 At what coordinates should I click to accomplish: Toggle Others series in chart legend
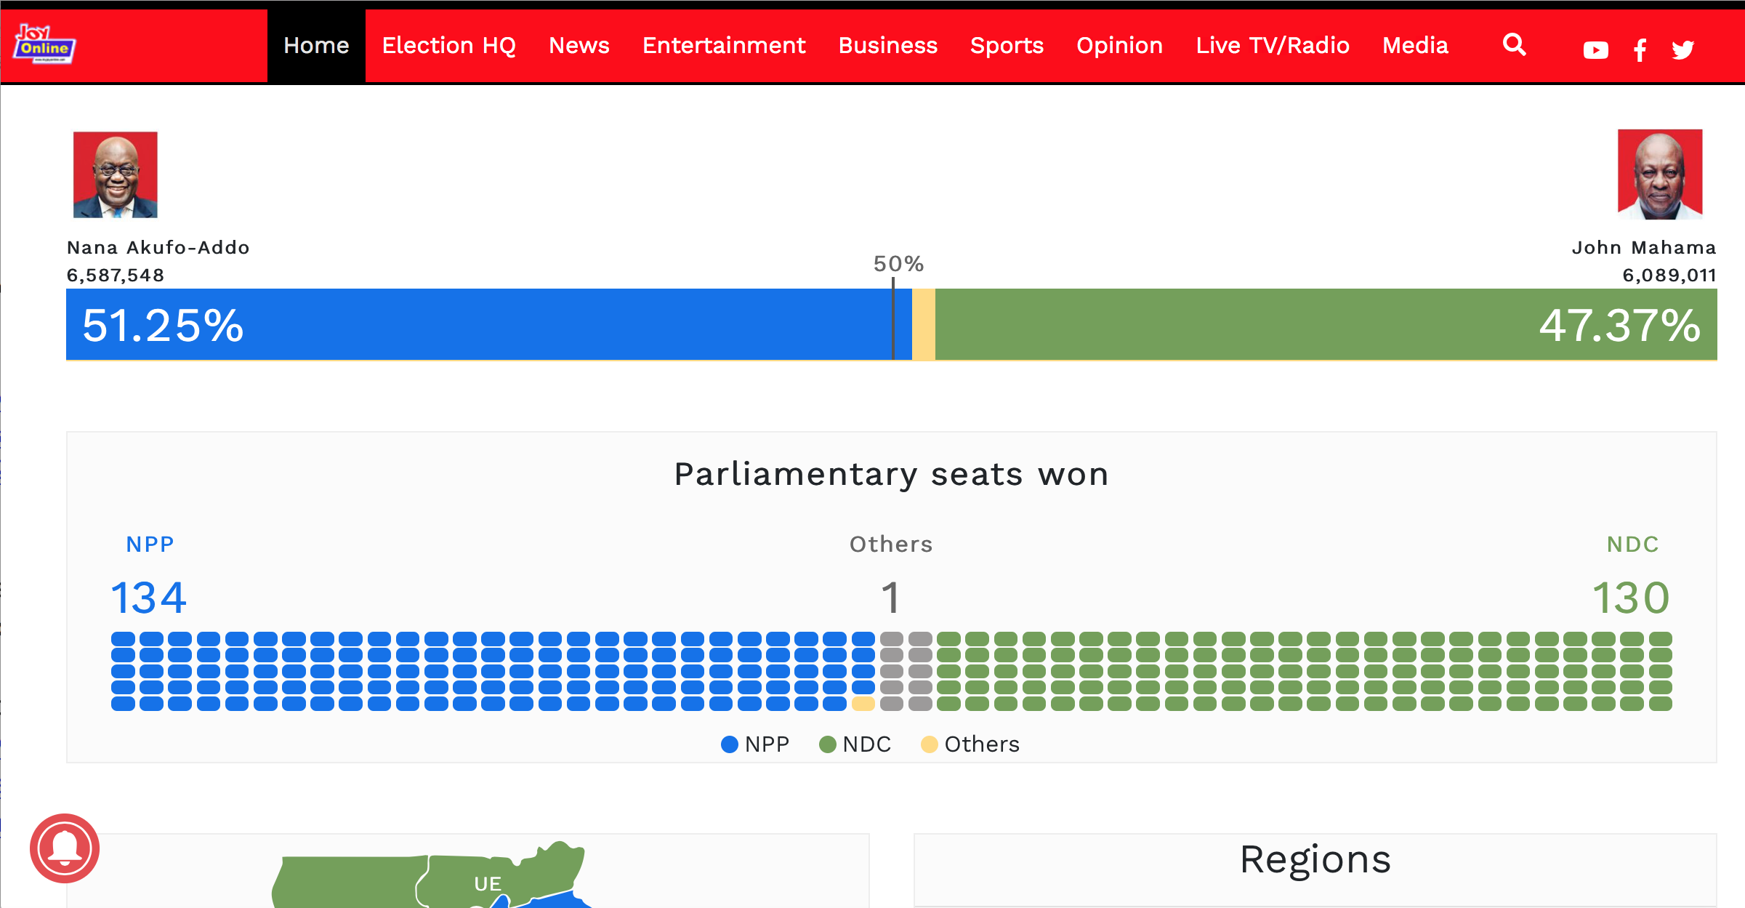(970, 744)
